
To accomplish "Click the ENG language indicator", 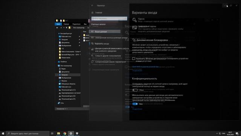I will (x=224, y=133).
